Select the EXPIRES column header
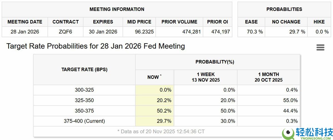333x140 pixels. point(103,22)
